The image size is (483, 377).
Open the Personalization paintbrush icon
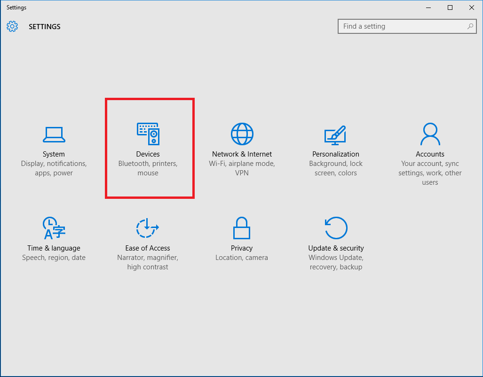(335, 135)
